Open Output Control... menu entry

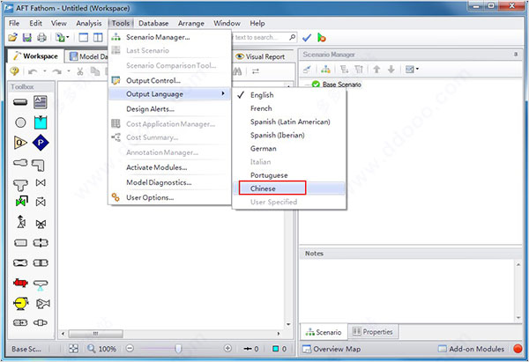point(170,80)
